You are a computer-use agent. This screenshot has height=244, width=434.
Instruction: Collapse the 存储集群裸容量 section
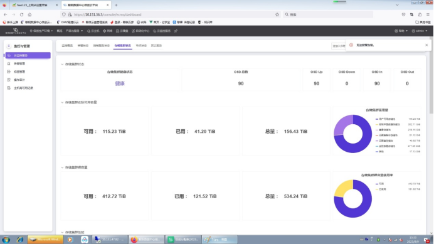click(x=62, y=167)
